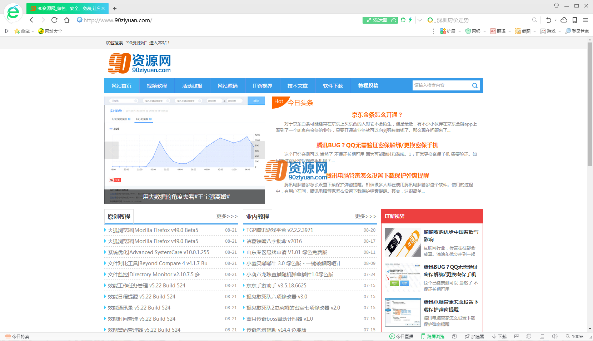The height and width of the screenshot is (341, 593).
Task: Select 网站首页 in site navigation
Action: pyautogui.click(x=121, y=86)
